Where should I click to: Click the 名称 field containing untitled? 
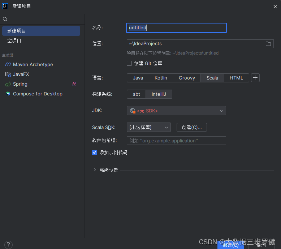pyautogui.click(x=176, y=28)
